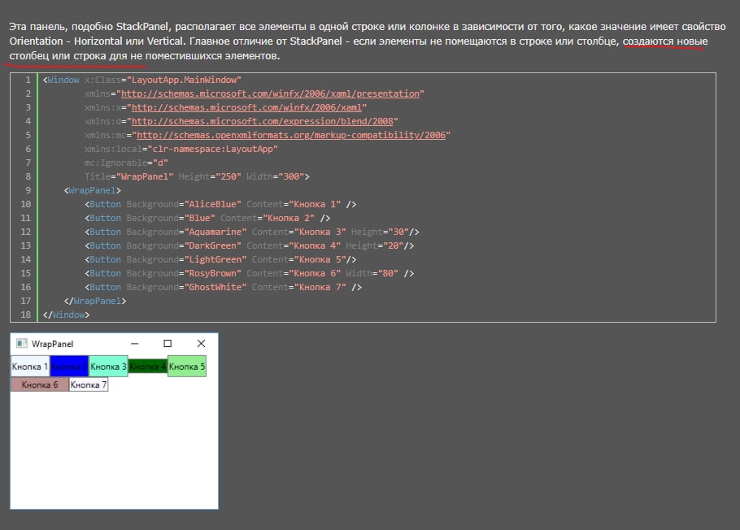Image resolution: width=740 pixels, height=530 pixels.
Task: Click the "DarkGreen" background value
Action: [x=213, y=245]
